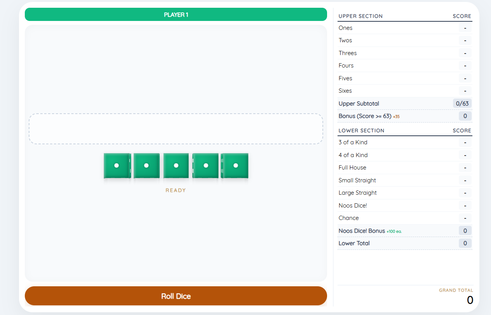Click the Noos Dice! Bonus row

pos(405,231)
